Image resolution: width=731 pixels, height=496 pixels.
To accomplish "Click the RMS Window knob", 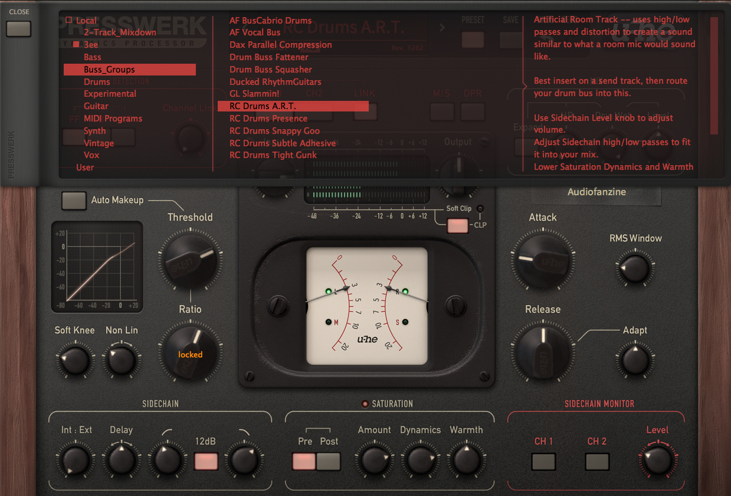I will point(635,267).
